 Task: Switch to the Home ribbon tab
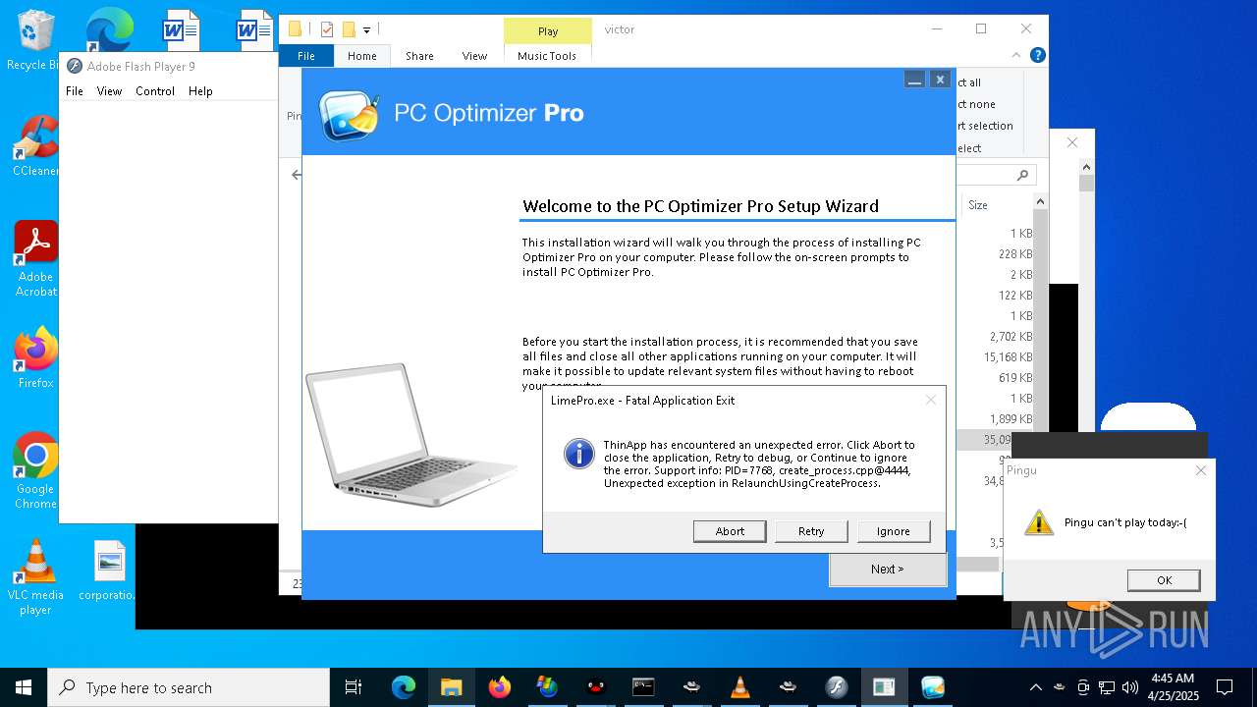[361, 56]
